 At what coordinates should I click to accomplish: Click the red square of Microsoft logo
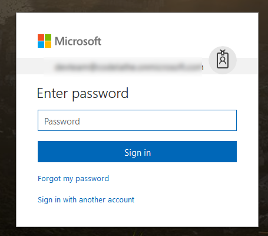(41, 37)
